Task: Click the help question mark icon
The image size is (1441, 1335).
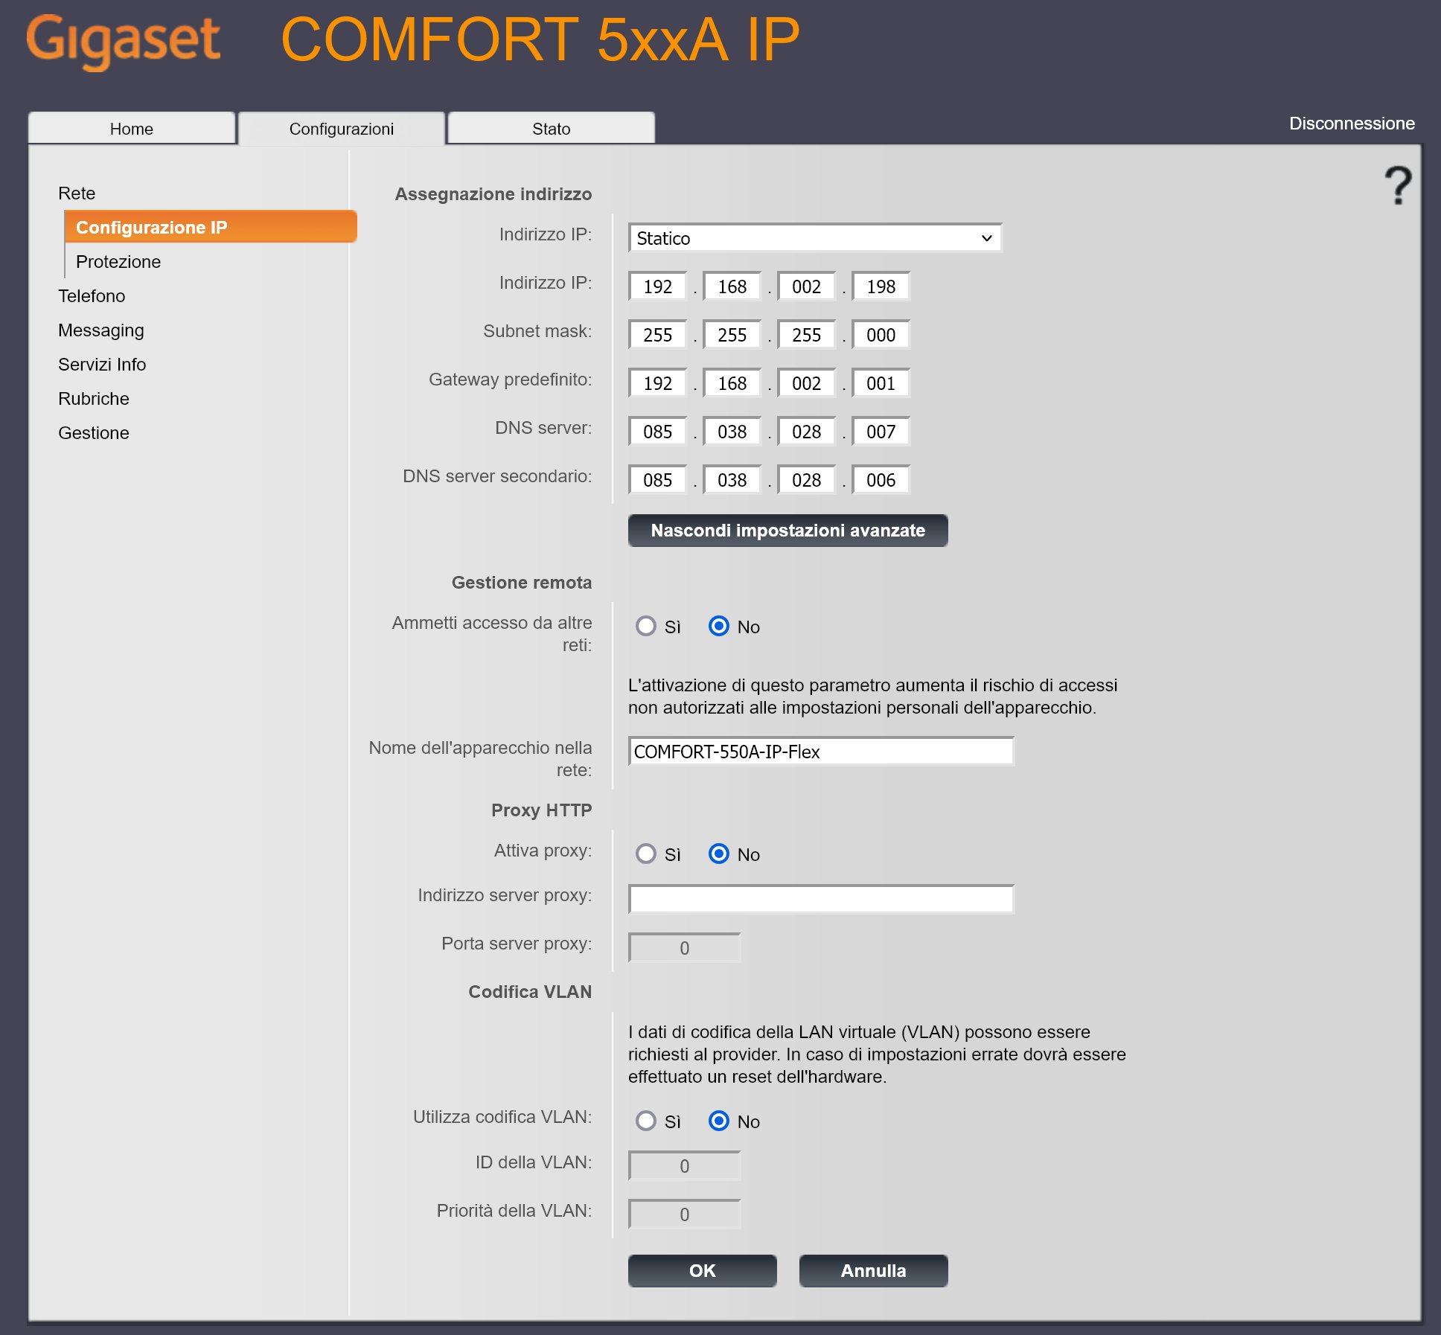Action: [x=1397, y=186]
